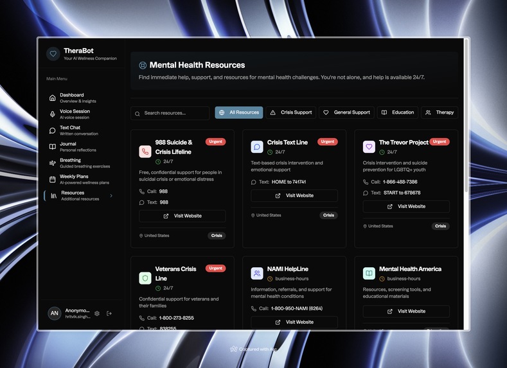Click The Trevor Project heart icon
The width and height of the screenshot is (507, 368).
[369, 146]
